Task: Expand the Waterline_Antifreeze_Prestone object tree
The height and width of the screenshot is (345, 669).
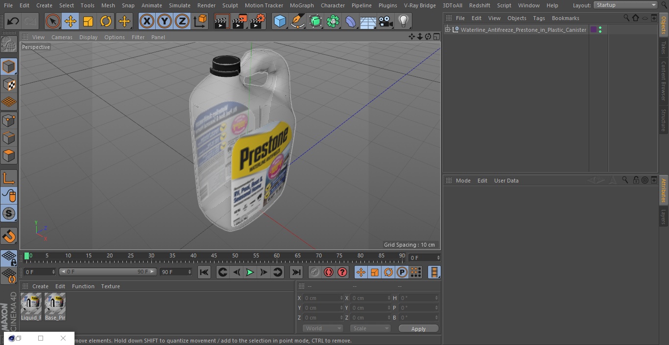Action: [447, 30]
